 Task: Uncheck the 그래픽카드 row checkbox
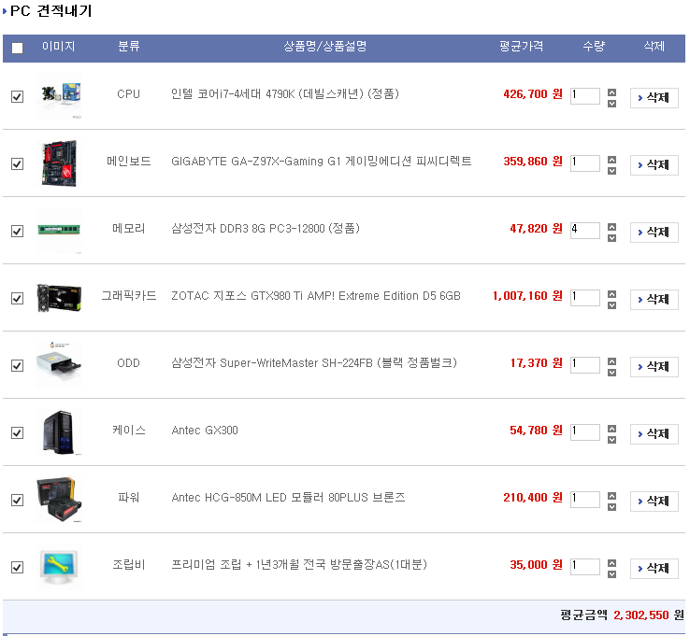pyautogui.click(x=17, y=298)
